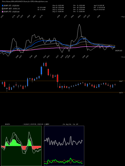Viewport: 125px width, 166px height.
Task: Click the highest white price peak on EMA chart
Action: 79,25
